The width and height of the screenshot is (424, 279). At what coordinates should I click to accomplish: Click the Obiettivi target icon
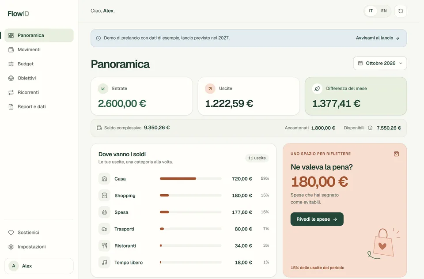[x=11, y=78]
